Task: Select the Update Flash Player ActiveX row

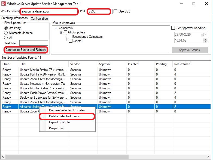Action: pyautogui.click(x=106, y=93)
